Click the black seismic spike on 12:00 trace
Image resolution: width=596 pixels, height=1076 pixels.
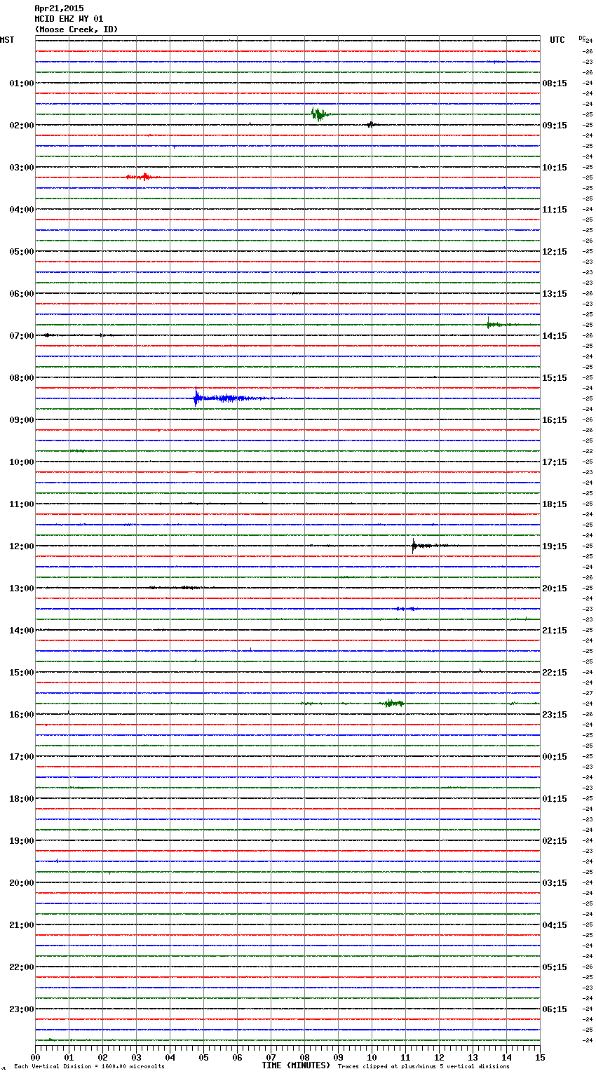(414, 545)
